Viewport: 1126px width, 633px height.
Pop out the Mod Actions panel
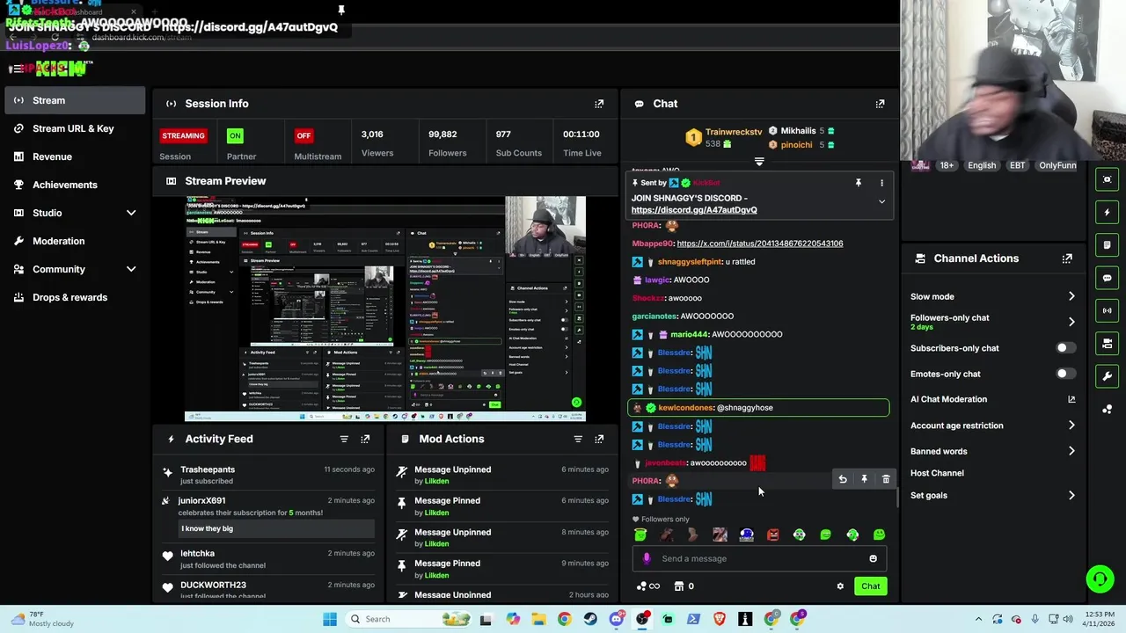599,439
